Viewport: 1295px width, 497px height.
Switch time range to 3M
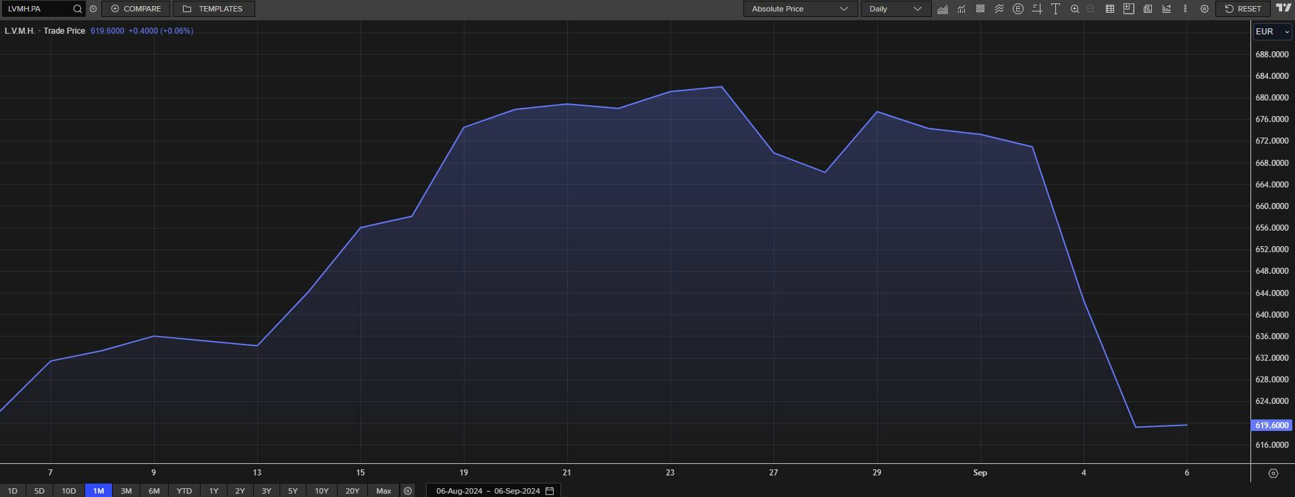click(126, 491)
